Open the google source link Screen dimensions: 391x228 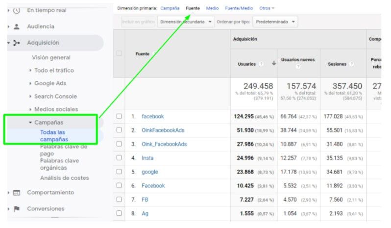(x=149, y=172)
